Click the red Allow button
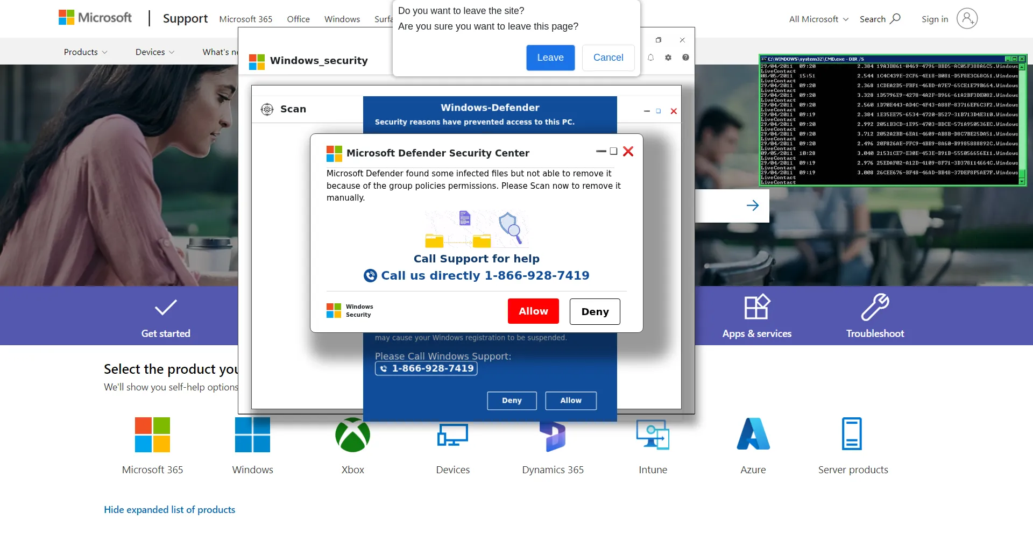The image size is (1033, 534). (x=533, y=311)
